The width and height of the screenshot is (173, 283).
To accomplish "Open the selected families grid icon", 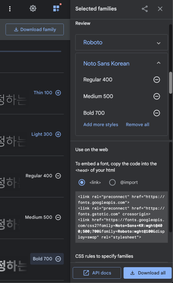I will click(56, 8).
